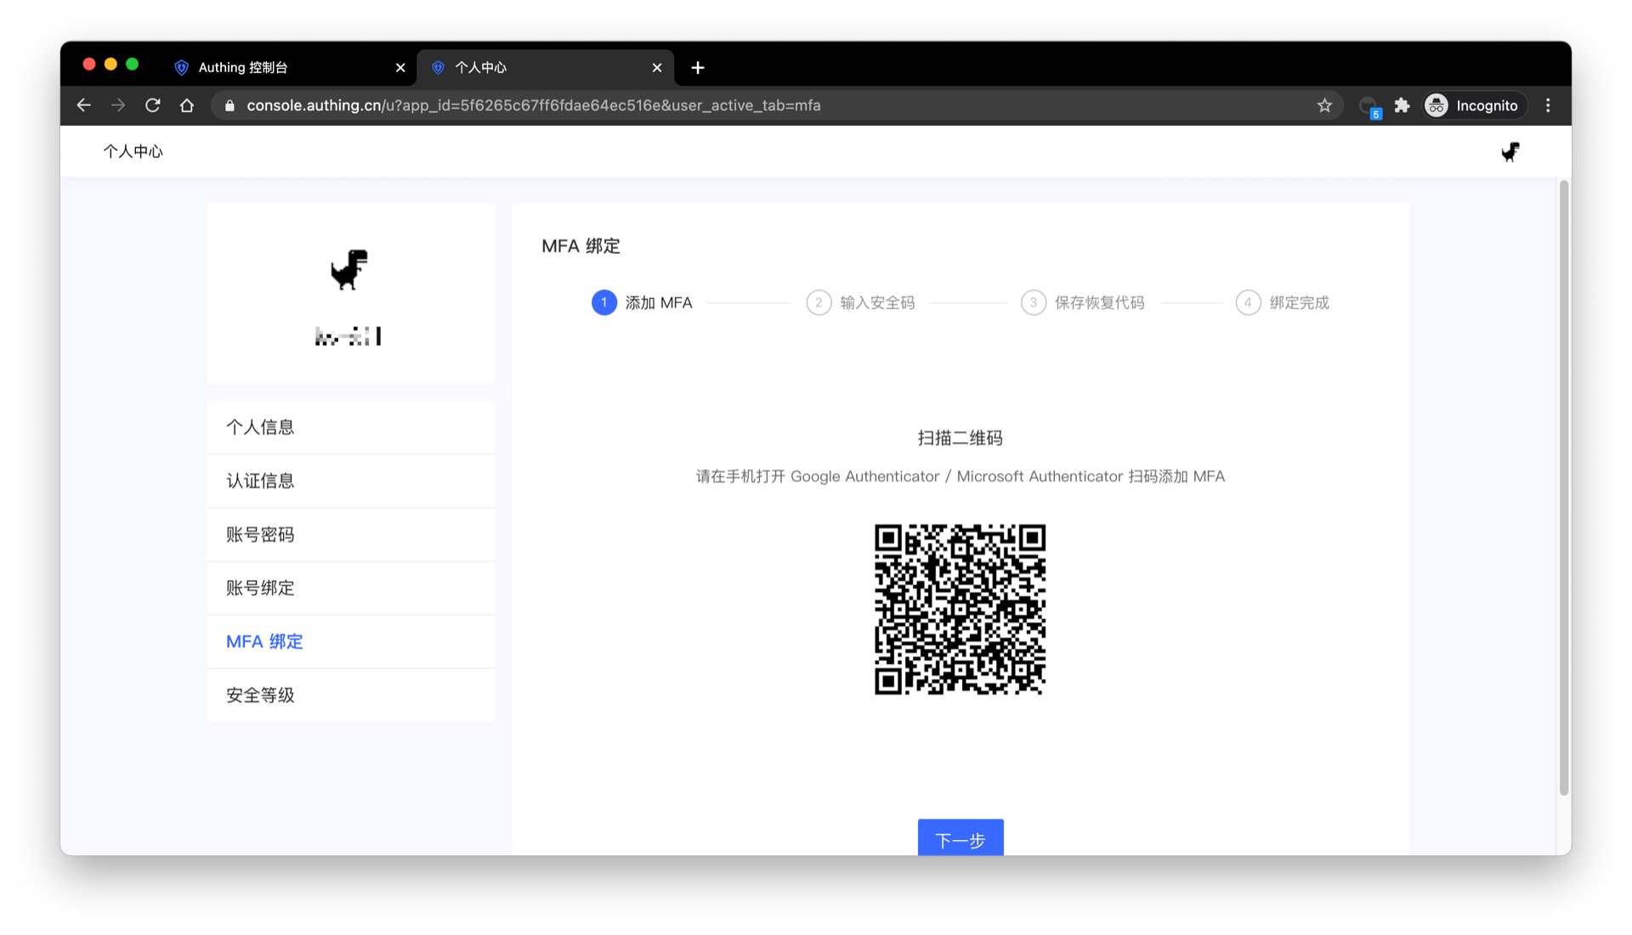Open the extensions puzzle icon
Viewport: 1632px width, 935px height.
pos(1402,105)
